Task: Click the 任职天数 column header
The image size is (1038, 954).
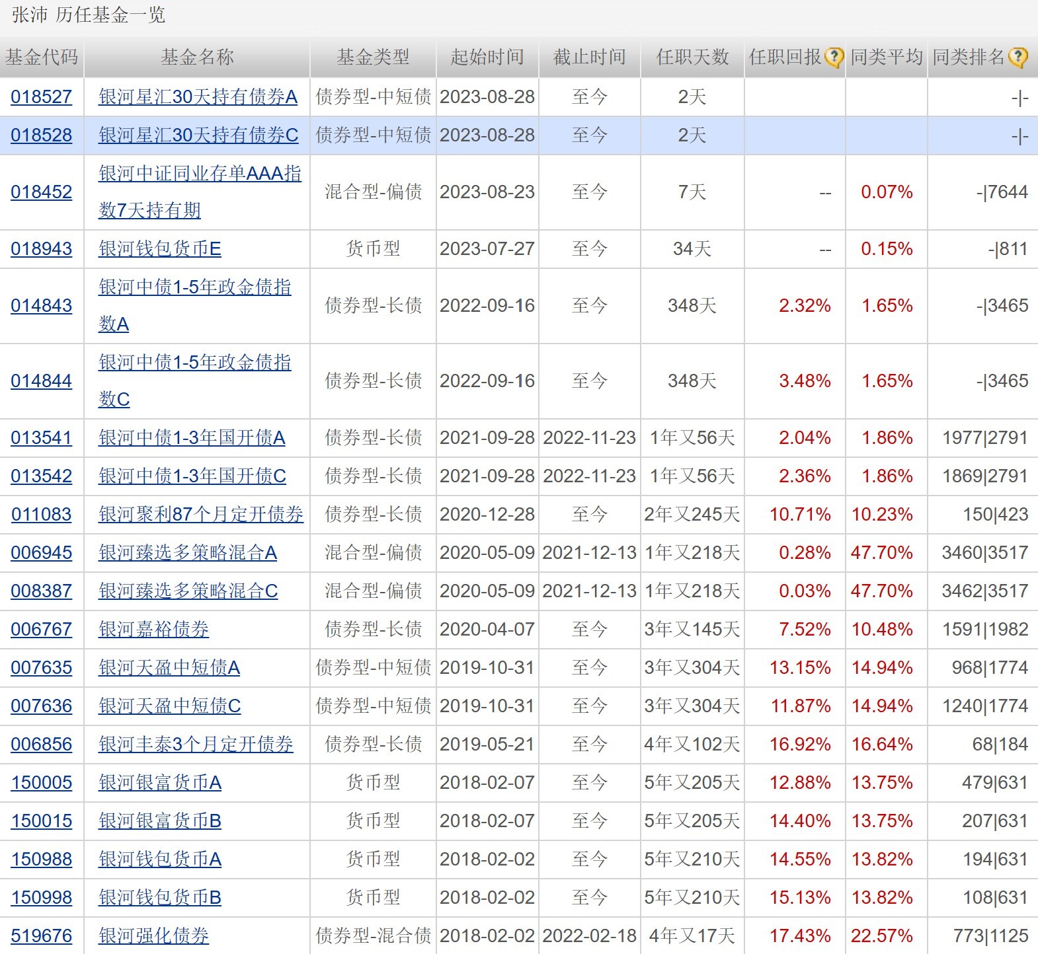Action: click(692, 57)
